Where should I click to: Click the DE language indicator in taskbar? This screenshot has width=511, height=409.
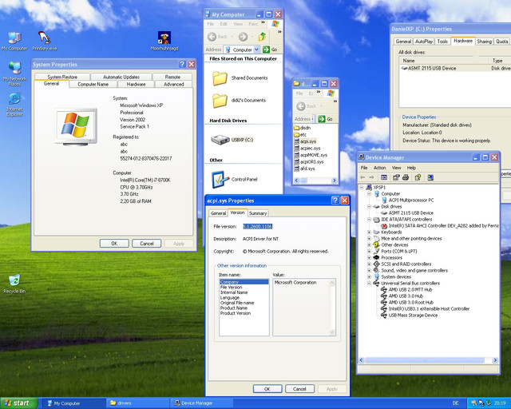point(455,403)
